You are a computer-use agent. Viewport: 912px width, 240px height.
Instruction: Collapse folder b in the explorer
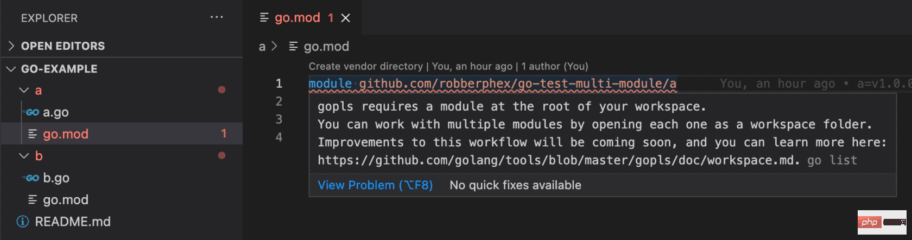coord(24,155)
